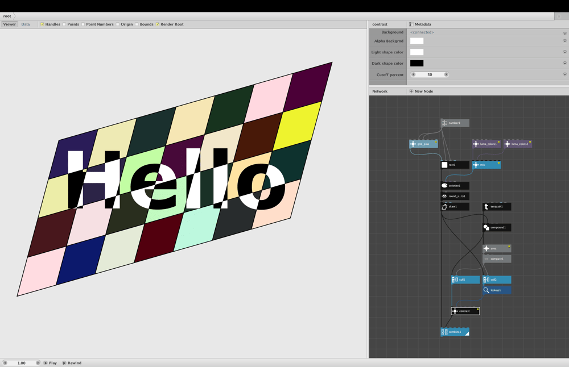Open the Cutoff percent menu arrow

(564, 74)
